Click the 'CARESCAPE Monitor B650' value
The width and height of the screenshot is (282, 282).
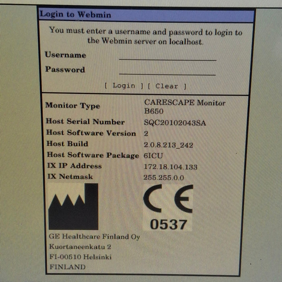point(185,107)
